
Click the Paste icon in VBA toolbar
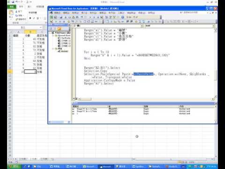73,17
